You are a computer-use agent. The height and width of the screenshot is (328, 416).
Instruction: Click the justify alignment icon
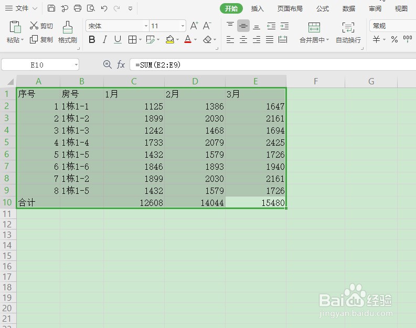pyautogui.click(x=270, y=40)
